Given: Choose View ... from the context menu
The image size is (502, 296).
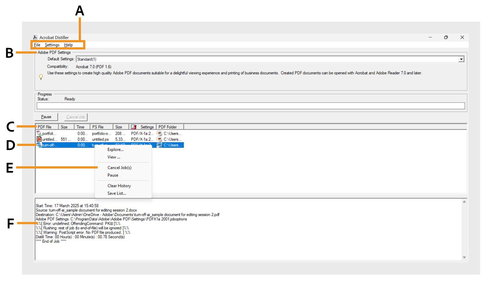Looking at the screenshot, I should pyautogui.click(x=114, y=157).
